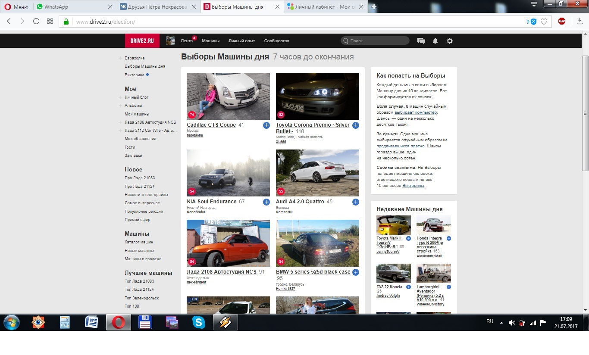589x355 pixels.
Task: Open Лента in header menu
Action: click(x=187, y=41)
